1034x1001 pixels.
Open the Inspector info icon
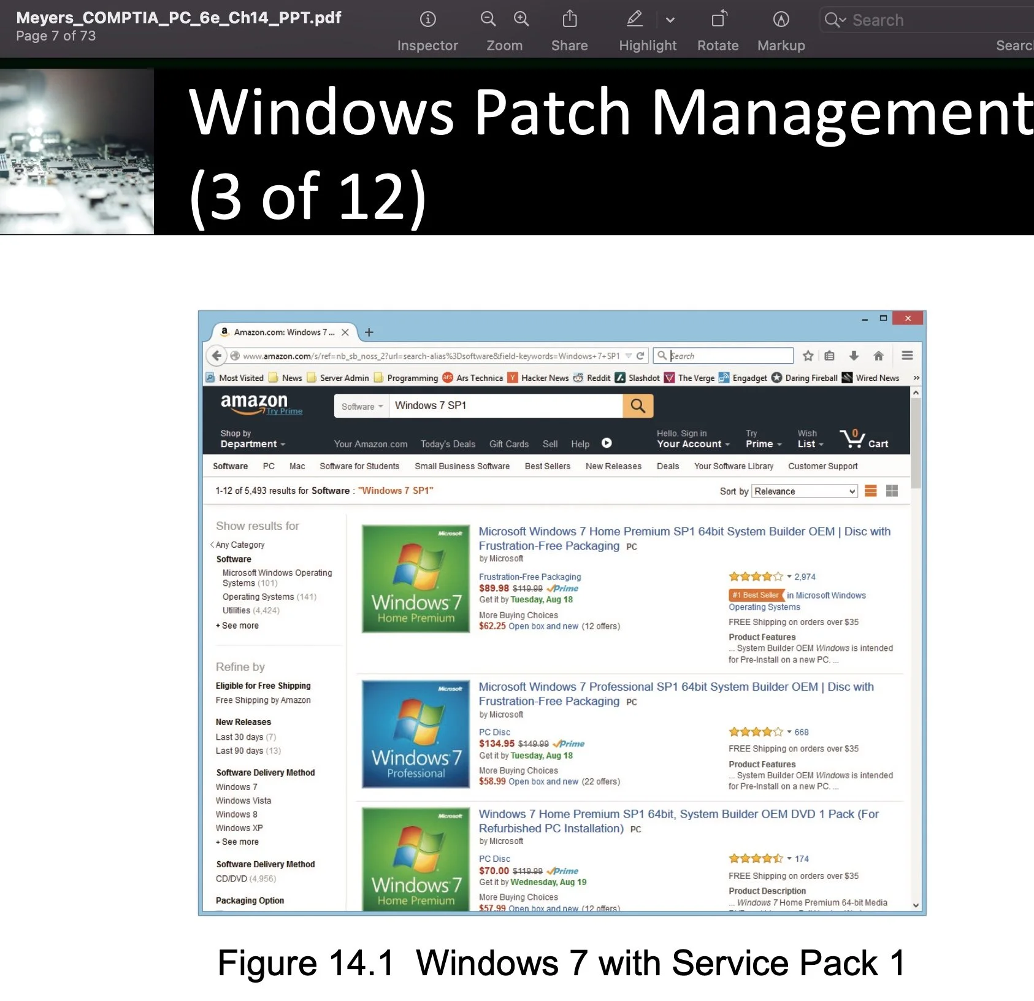click(x=427, y=20)
